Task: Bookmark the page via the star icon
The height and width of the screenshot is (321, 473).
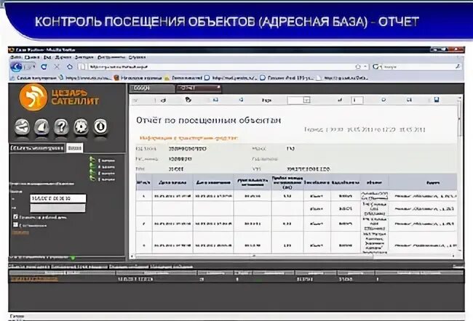Action: (x=358, y=67)
